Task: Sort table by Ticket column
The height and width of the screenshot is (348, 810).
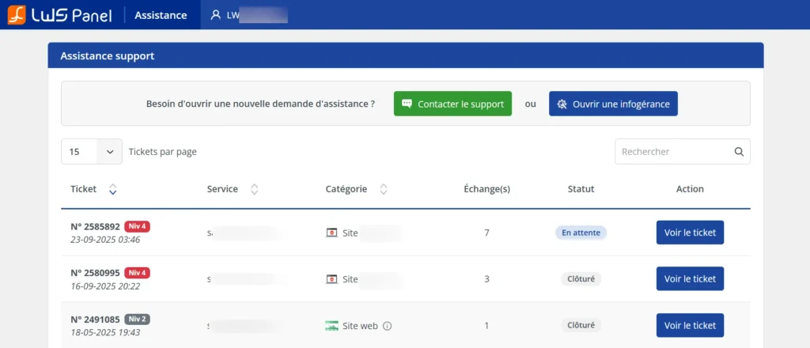Action: click(113, 189)
